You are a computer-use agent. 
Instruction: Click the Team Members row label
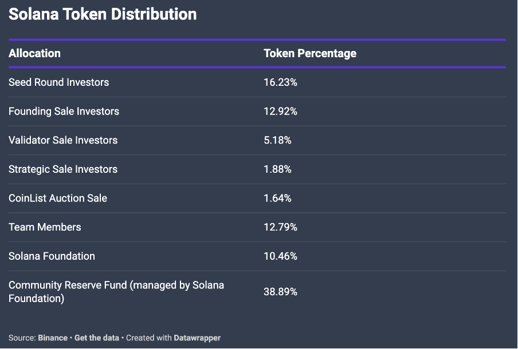click(45, 227)
